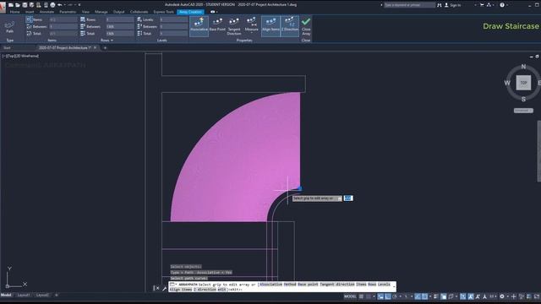Screen dimensions: 541x304
Task: Click the search keyword input box
Action: (x=409, y=5)
